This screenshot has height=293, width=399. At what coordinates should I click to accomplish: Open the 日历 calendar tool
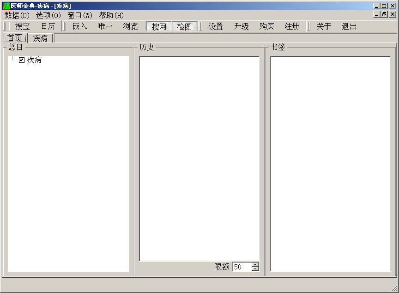(x=48, y=26)
